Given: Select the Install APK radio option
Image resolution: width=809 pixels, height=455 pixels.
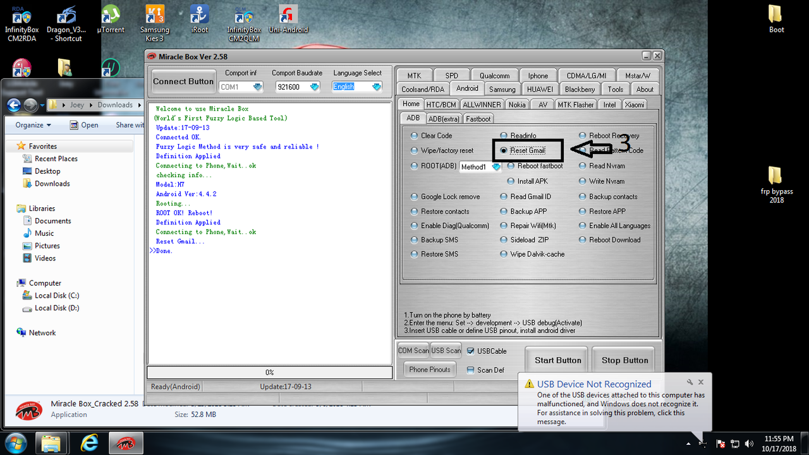Looking at the screenshot, I should tap(511, 181).
